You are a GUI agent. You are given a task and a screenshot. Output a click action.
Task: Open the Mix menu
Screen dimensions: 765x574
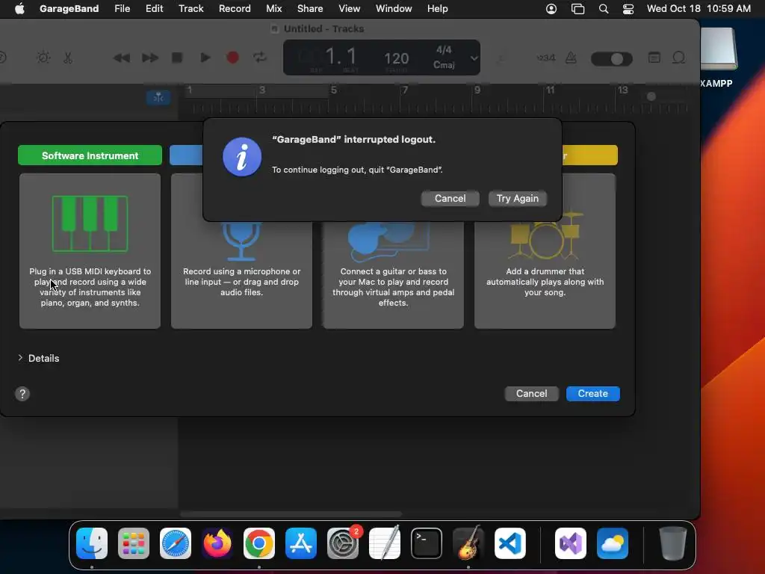(x=273, y=9)
